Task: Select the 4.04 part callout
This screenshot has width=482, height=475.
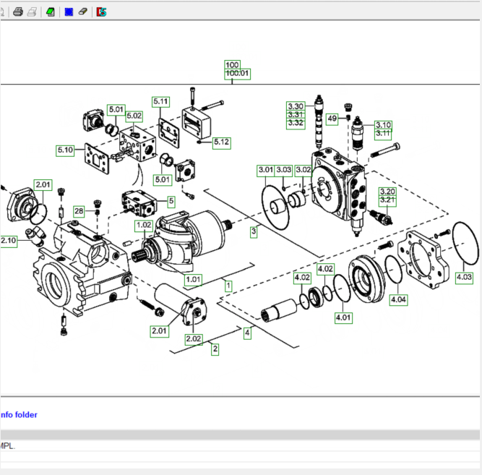Action: pos(398,299)
